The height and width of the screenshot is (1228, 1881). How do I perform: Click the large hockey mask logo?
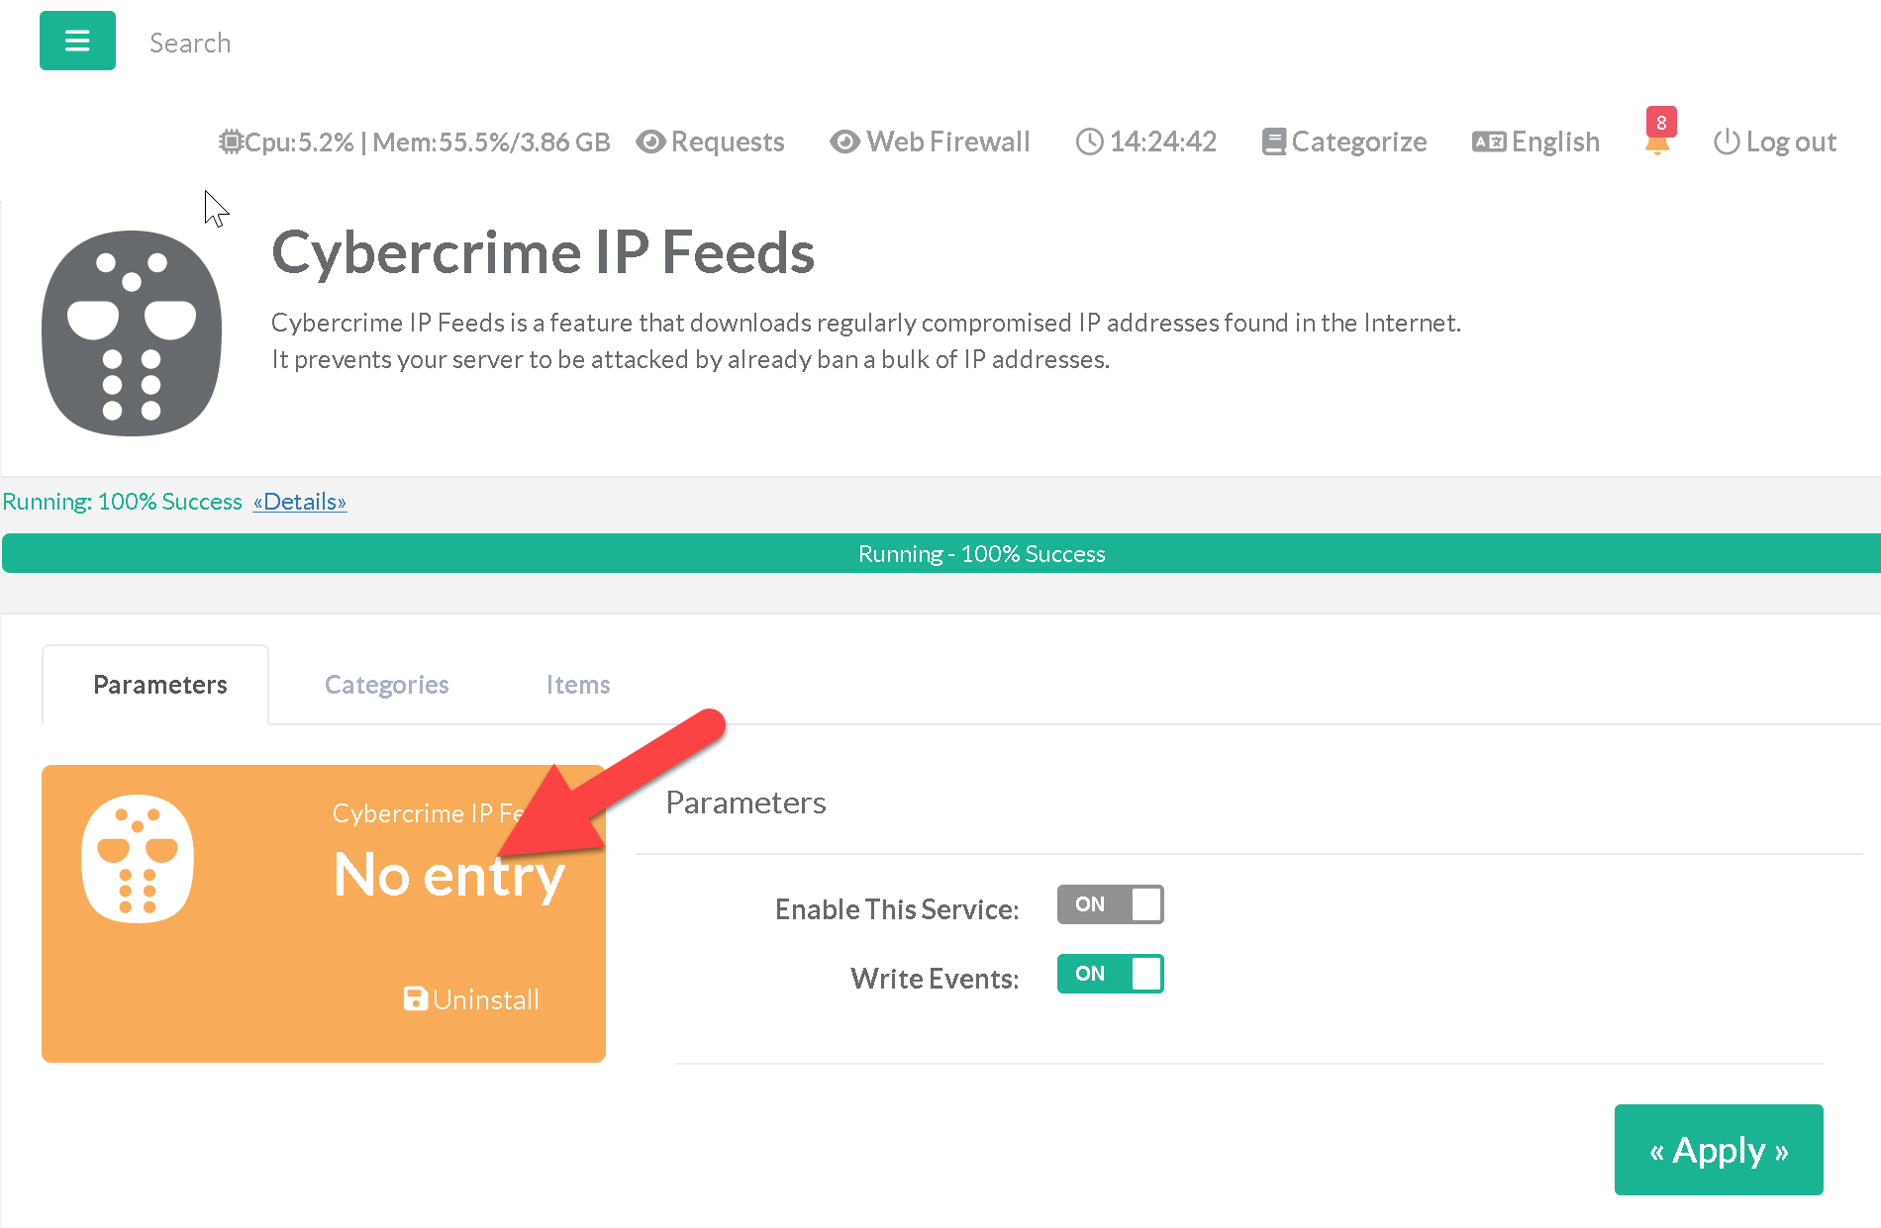(132, 333)
